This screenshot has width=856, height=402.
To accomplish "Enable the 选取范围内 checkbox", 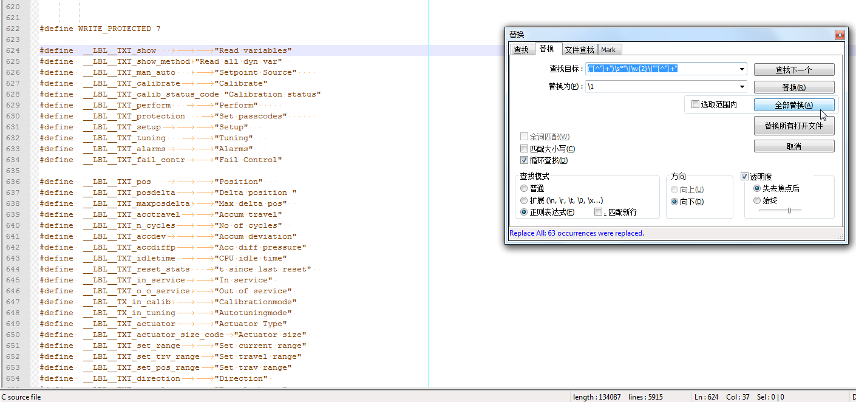I will coord(696,104).
